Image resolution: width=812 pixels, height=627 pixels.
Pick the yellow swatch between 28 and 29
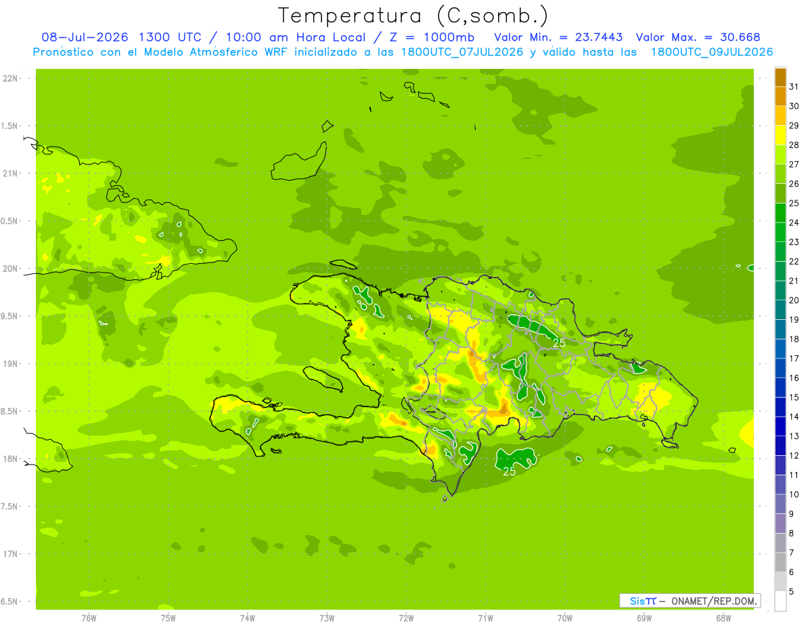coord(780,135)
